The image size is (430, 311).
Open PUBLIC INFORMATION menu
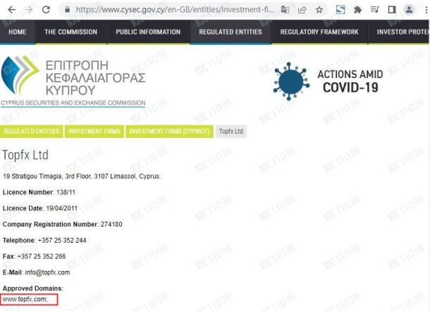(x=148, y=32)
